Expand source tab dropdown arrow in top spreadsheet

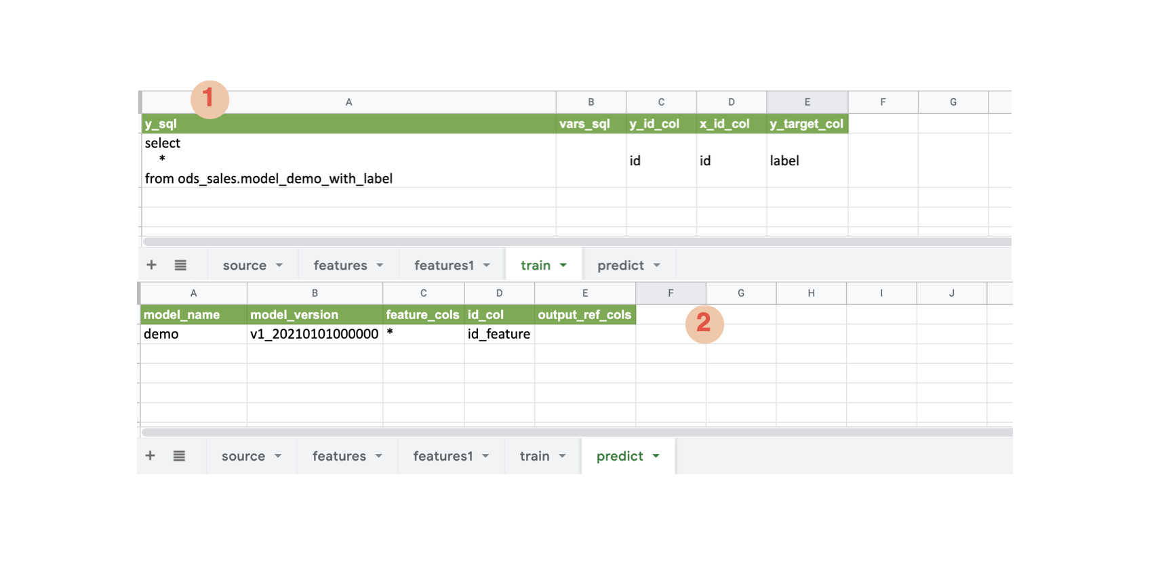pos(279,265)
